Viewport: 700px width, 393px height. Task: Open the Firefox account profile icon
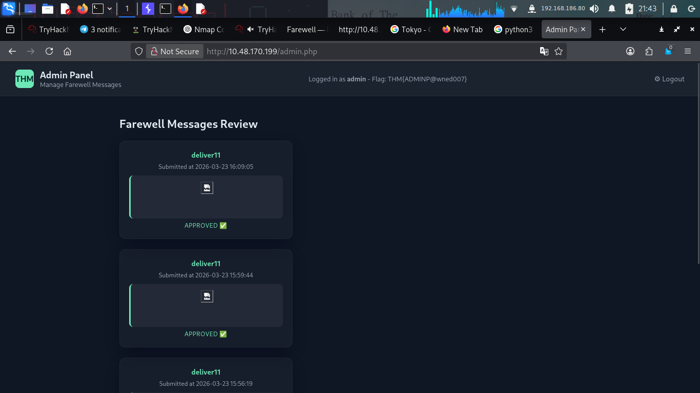(x=630, y=51)
